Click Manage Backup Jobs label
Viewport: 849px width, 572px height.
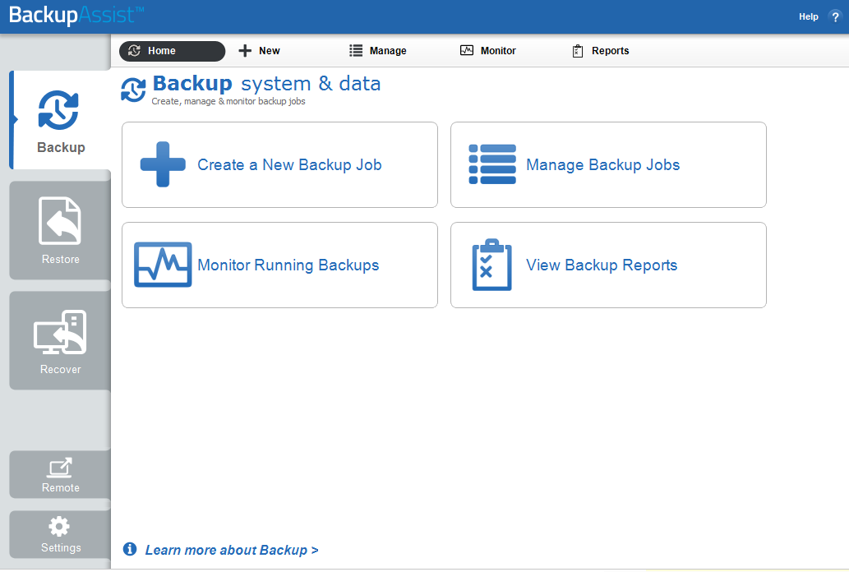pos(602,164)
